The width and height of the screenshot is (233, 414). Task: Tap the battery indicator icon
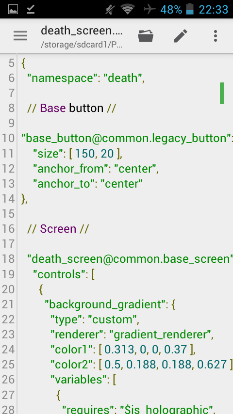(x=190, y=10)
